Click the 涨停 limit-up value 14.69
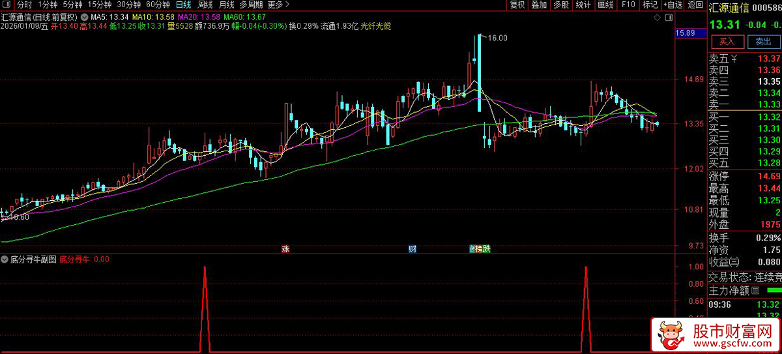The height and width of the screenshot is (354, 782). pyautogui.click(x=769, y=176)
